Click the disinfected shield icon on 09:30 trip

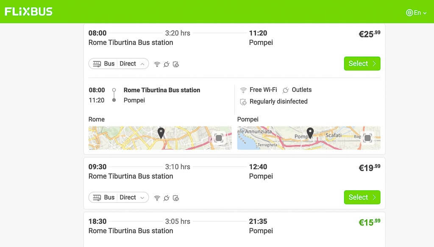tap(176, 198)
